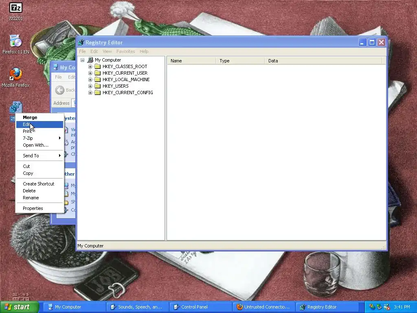
Task: Close the Registry Editor window
Action: coord(381,42)
